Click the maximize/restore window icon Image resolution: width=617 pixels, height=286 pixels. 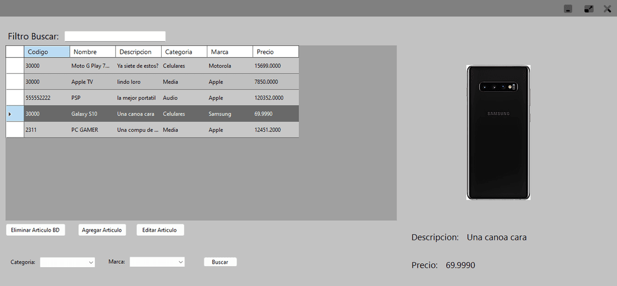click(x=588, y=9)
